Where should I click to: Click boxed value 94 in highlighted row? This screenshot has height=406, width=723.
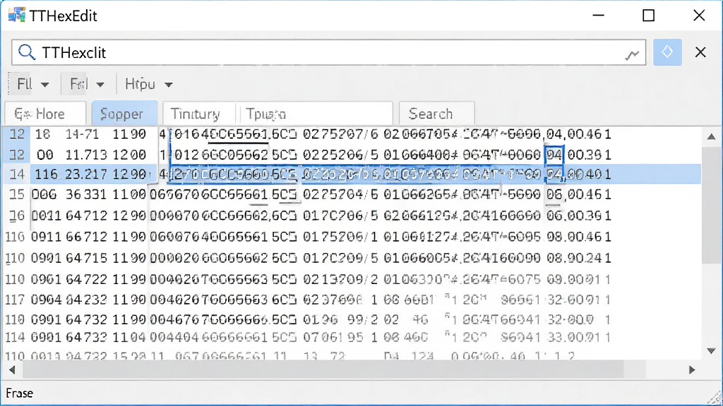point(554,175)
